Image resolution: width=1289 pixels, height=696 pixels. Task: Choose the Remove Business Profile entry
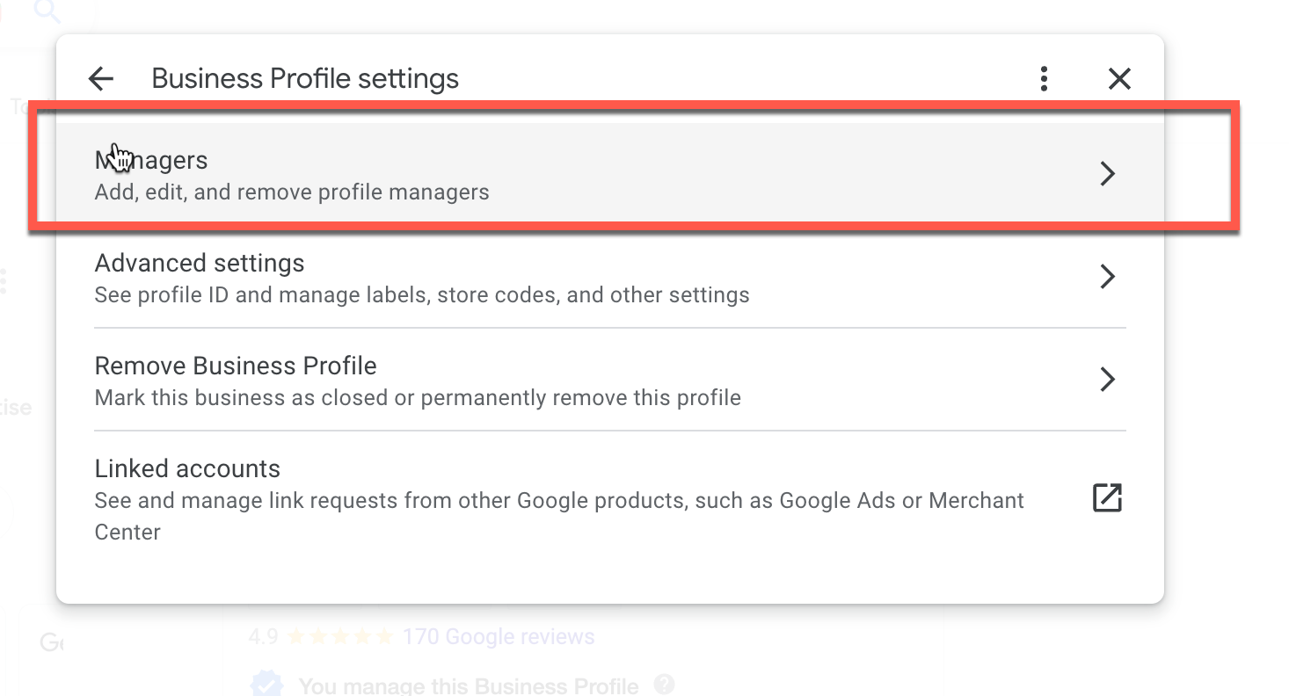tap(236, 366)
